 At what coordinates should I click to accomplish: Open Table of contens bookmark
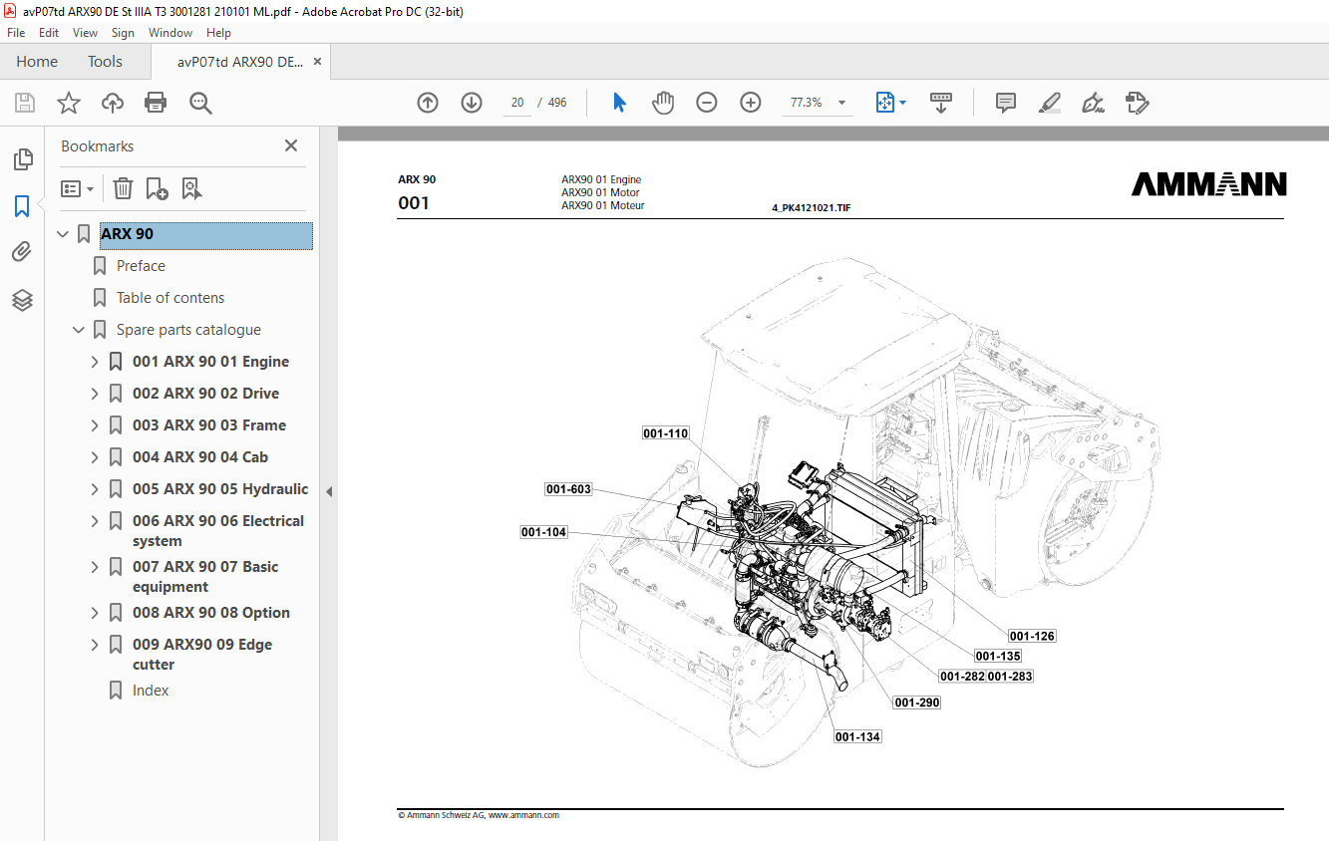pos(170,298)
